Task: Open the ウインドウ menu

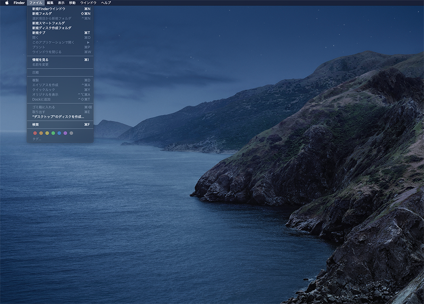Action: [x=88, y=3]
